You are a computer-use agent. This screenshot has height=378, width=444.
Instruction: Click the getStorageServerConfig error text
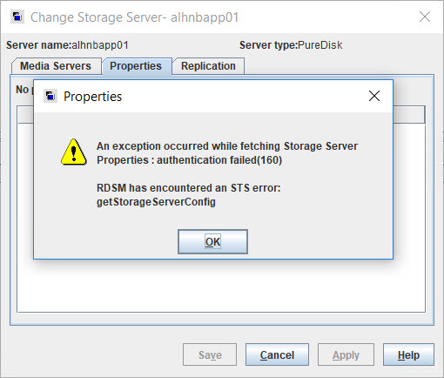click(x=156, y=202)
